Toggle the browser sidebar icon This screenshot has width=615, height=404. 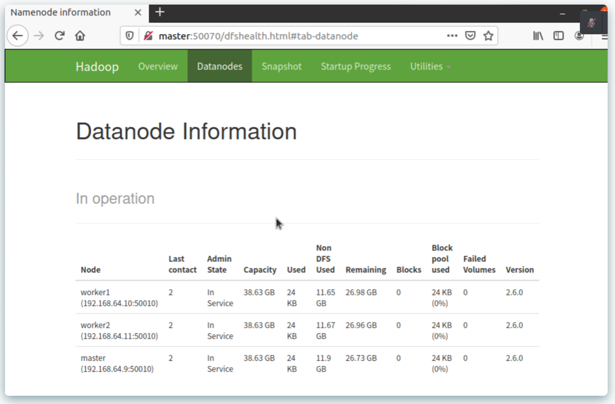(559, 35)
